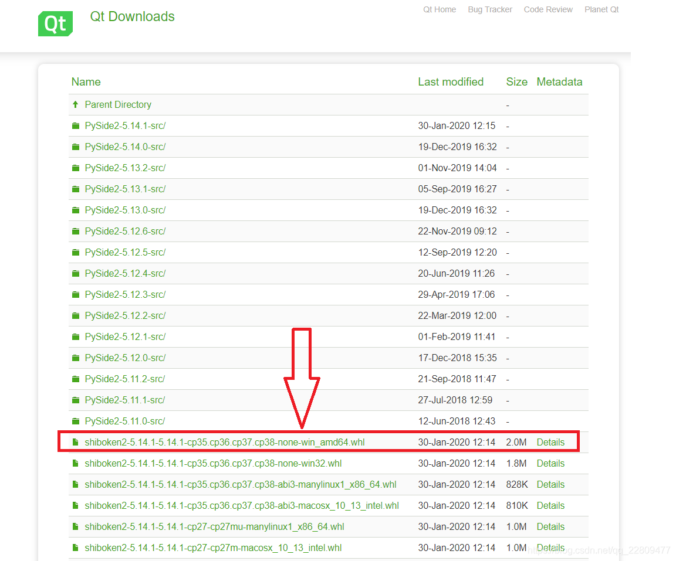Viewport: 676px width, 561px height.
Task: Download shiboken2 cp38-none-win_amd64.whl file
Action: [225, 442]
